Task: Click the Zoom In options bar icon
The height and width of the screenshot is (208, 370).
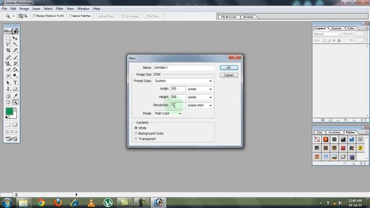Action: click(x=21, y=16)
